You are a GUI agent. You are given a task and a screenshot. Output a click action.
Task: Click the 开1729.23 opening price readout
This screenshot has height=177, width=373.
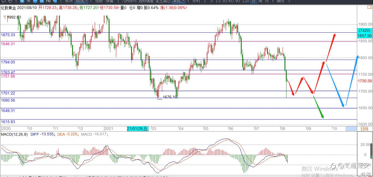pyautogui.click(x=48, y=8)
